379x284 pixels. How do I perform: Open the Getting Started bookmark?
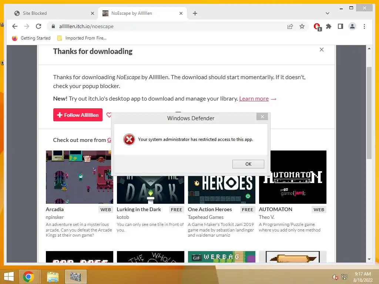(31, 38)
